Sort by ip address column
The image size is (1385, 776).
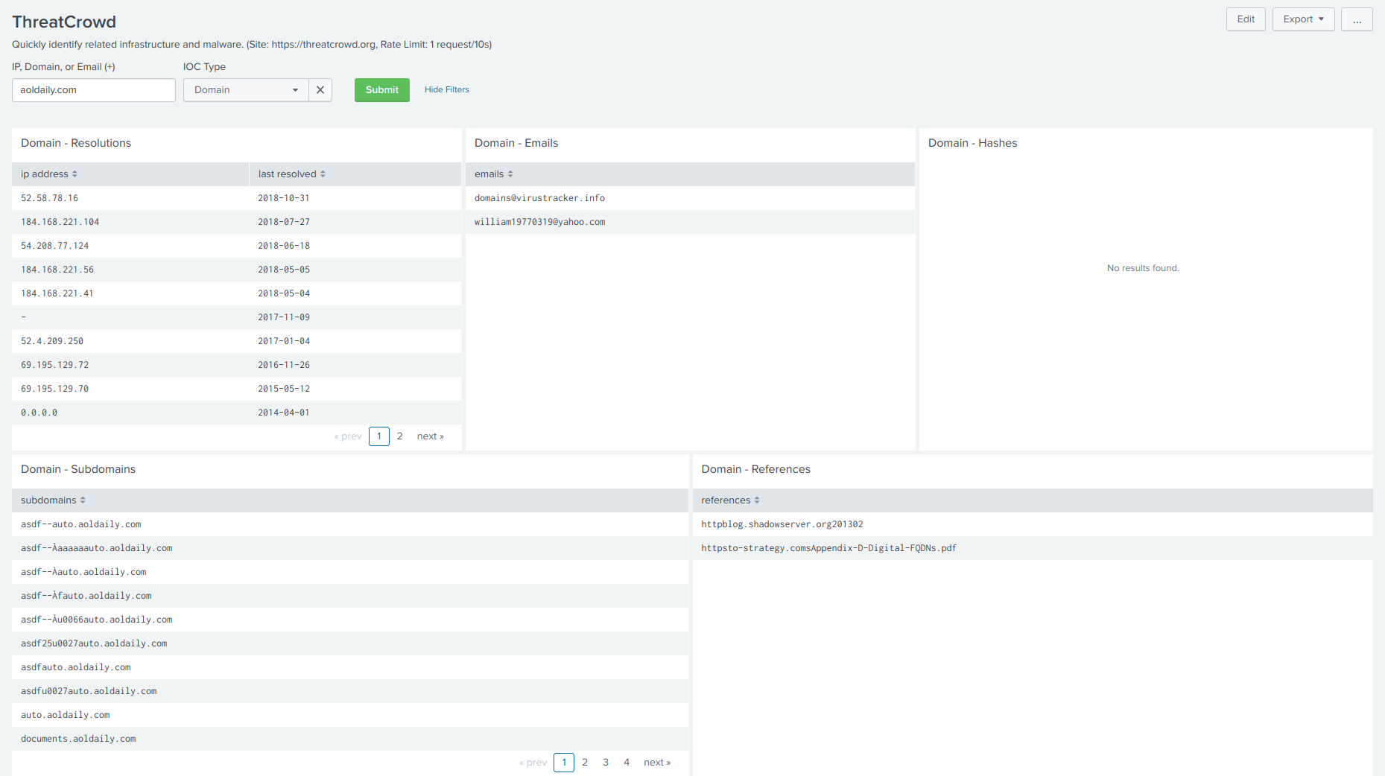[x=49, y=174]
